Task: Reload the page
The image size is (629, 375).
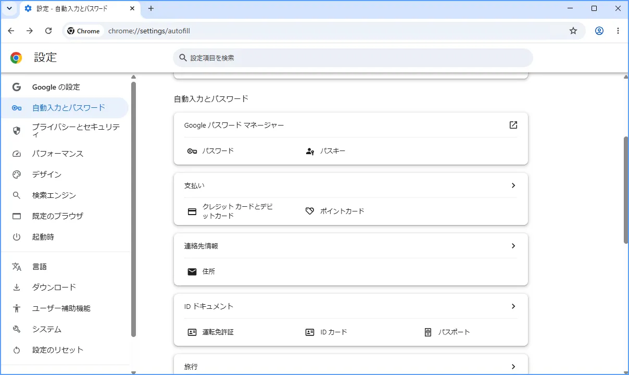Action: [x=48, y=31]
